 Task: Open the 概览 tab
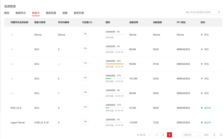tap(7, 13)
